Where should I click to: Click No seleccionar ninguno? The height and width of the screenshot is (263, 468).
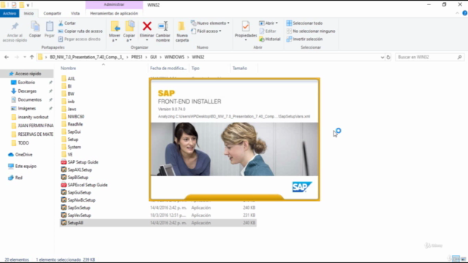[311, 31]
